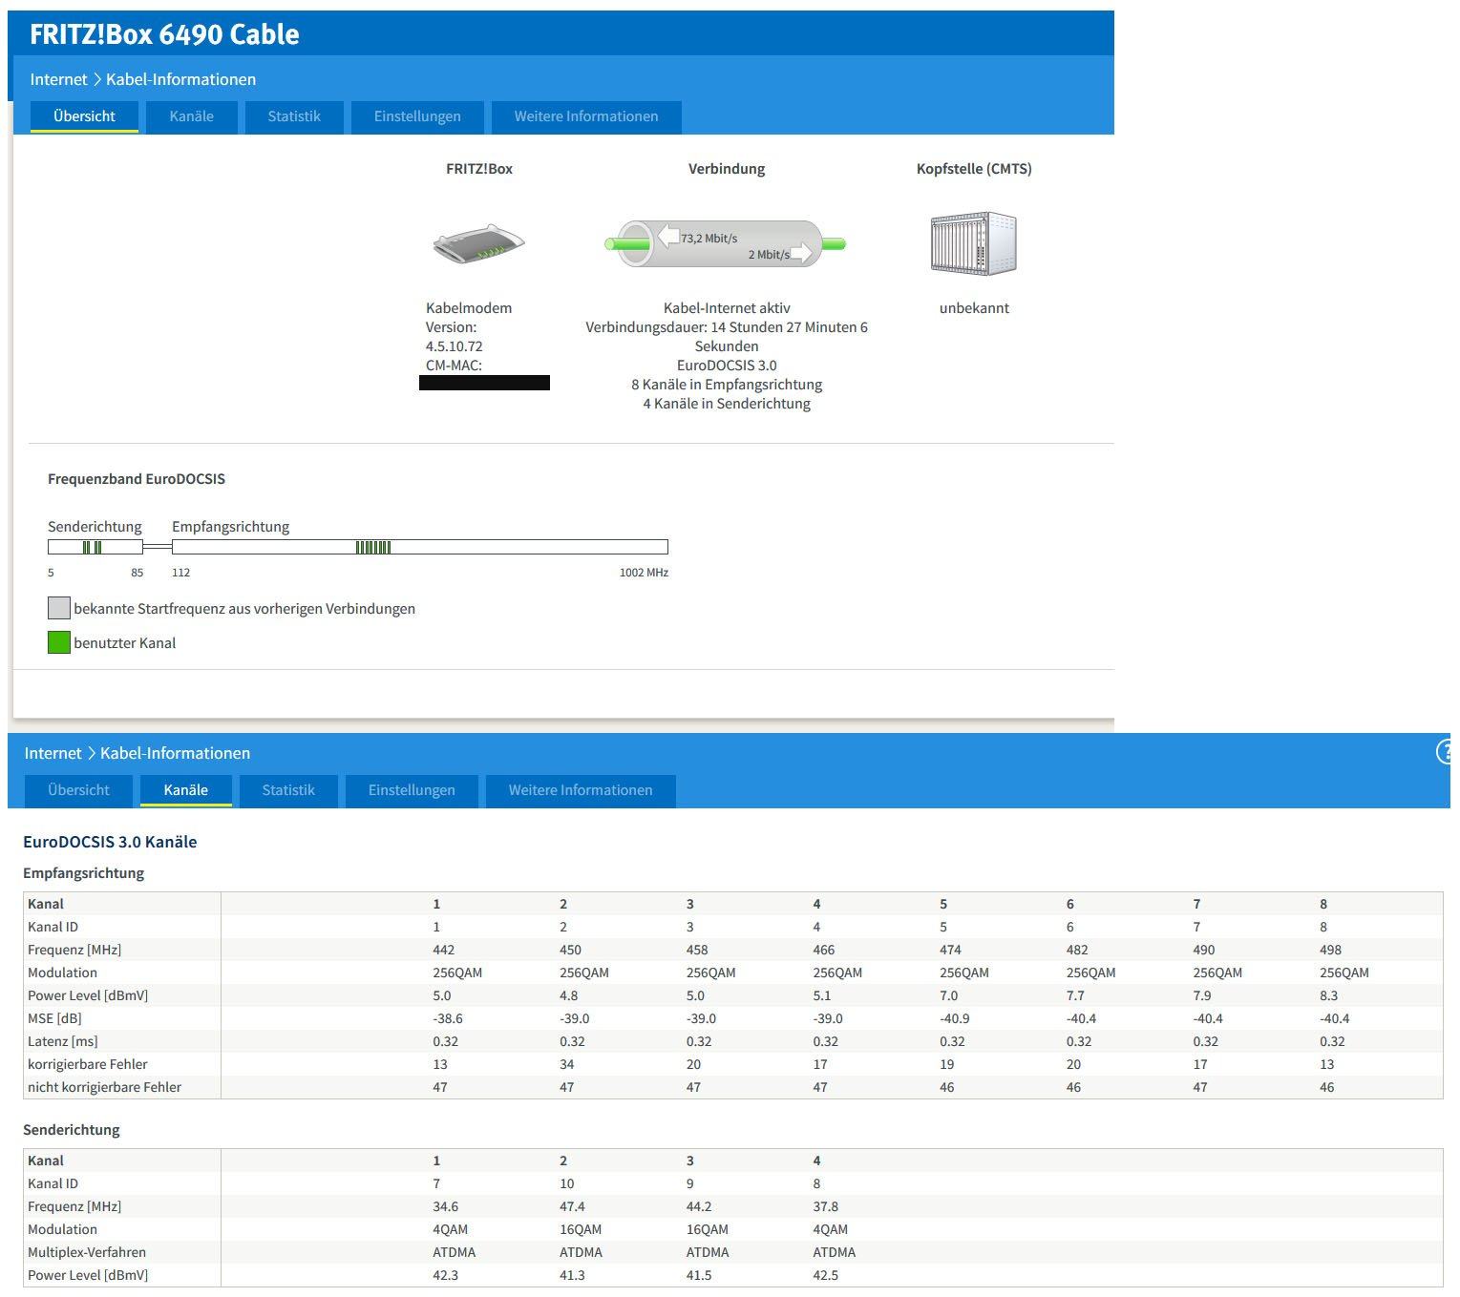1460x1297 pixels.
Task: Click 'unbekannt' under Kopfstelle
Action: click(974, 308)
